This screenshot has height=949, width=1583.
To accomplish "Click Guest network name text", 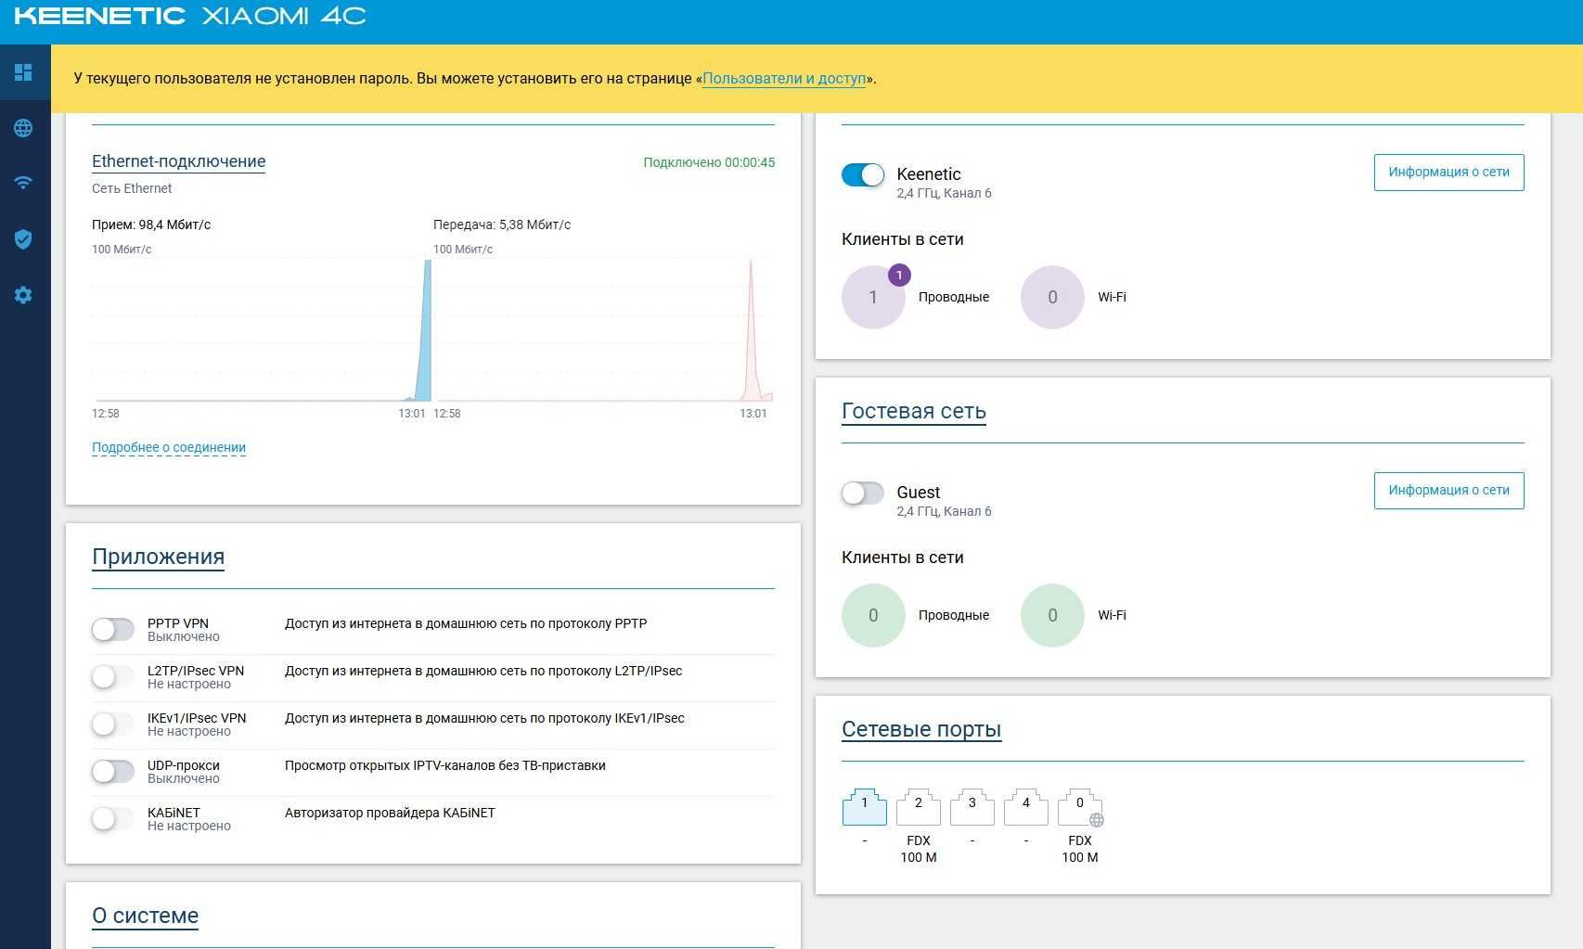I will tap(919, 493).
